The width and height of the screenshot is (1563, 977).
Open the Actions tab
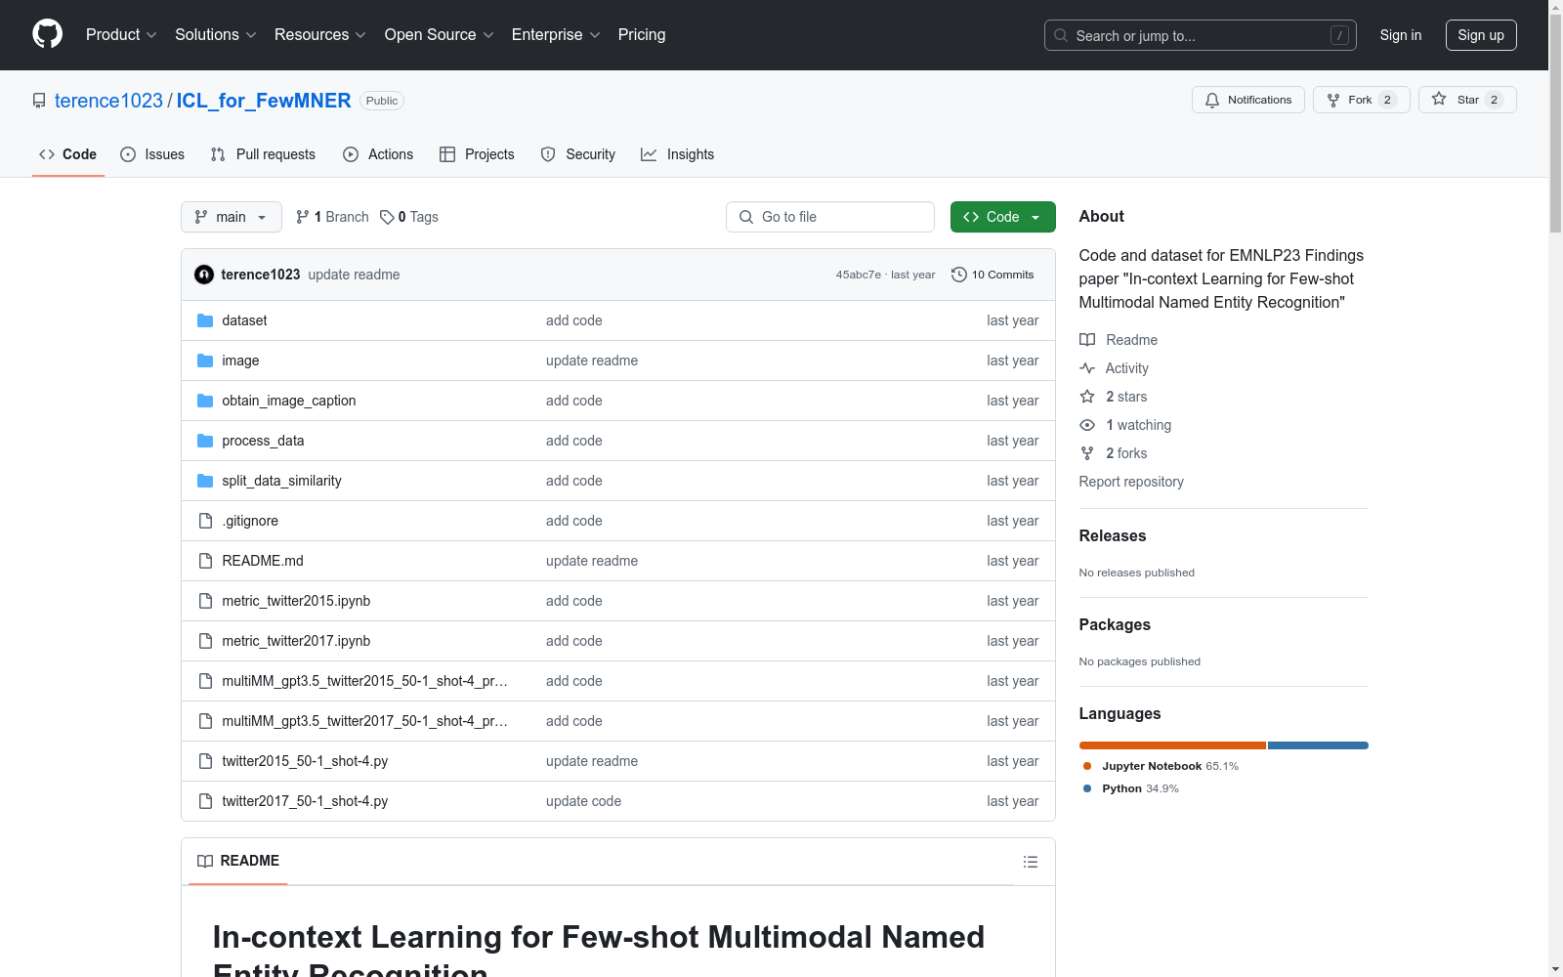click(x=378, y=154)
